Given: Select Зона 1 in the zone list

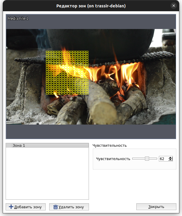Looking at the screenshot, I should [47, 146].
